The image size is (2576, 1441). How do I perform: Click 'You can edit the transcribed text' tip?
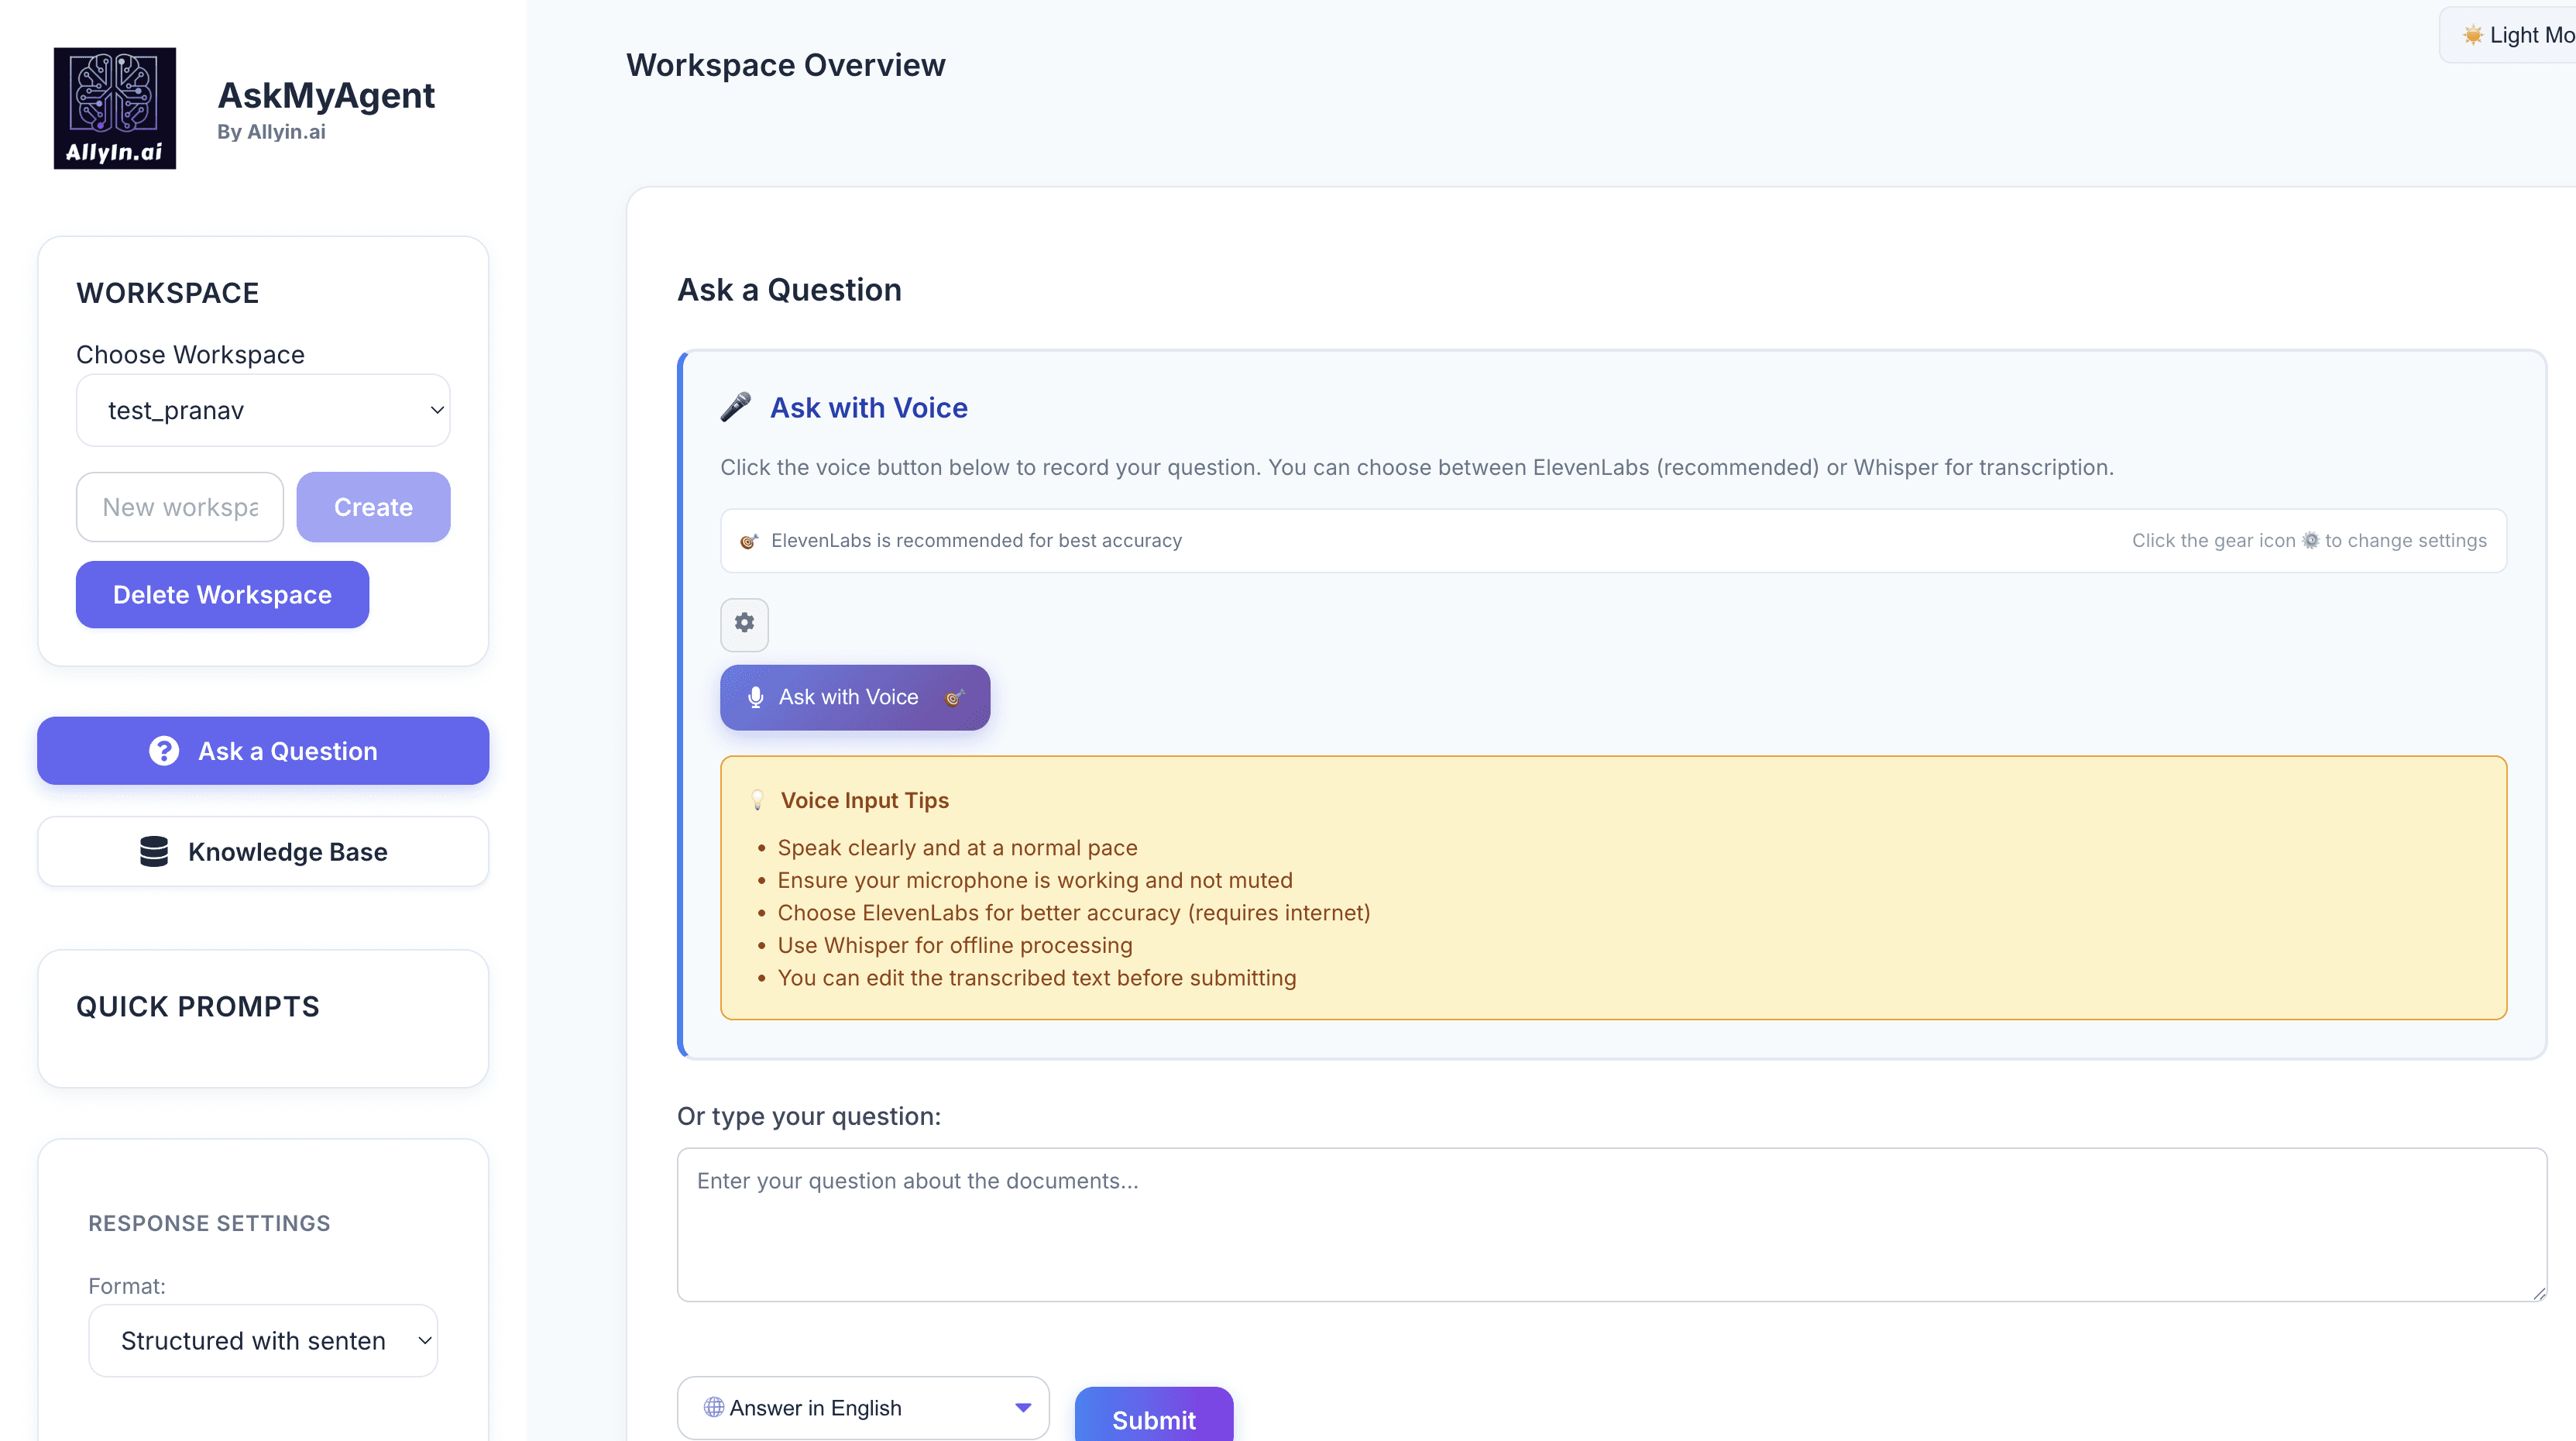click(1037, 977)
